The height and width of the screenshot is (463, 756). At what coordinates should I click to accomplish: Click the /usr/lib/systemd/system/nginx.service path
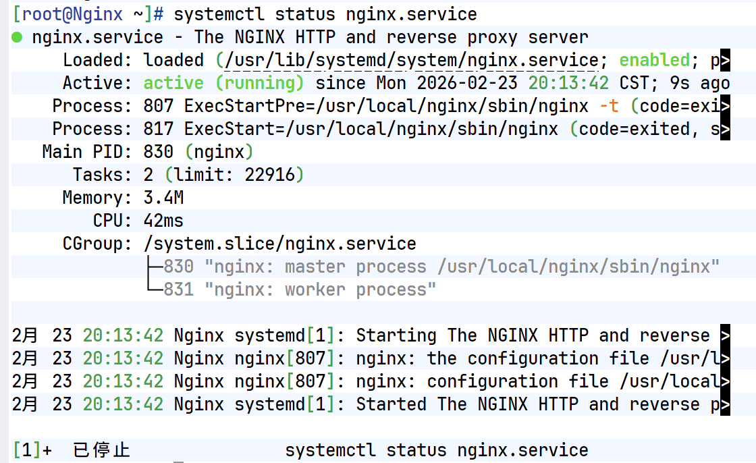[411, 60]
